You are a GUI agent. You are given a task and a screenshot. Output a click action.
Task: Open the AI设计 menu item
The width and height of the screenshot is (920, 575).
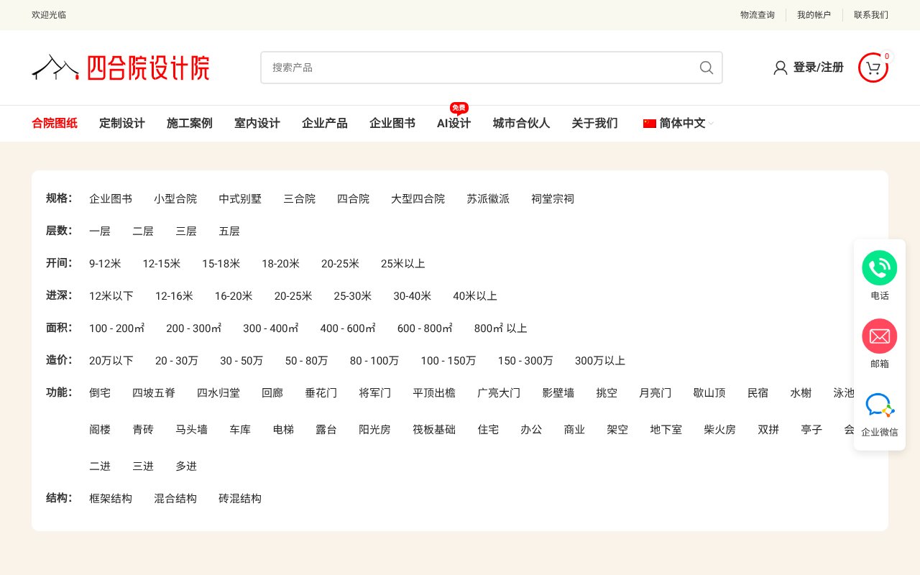454,123
